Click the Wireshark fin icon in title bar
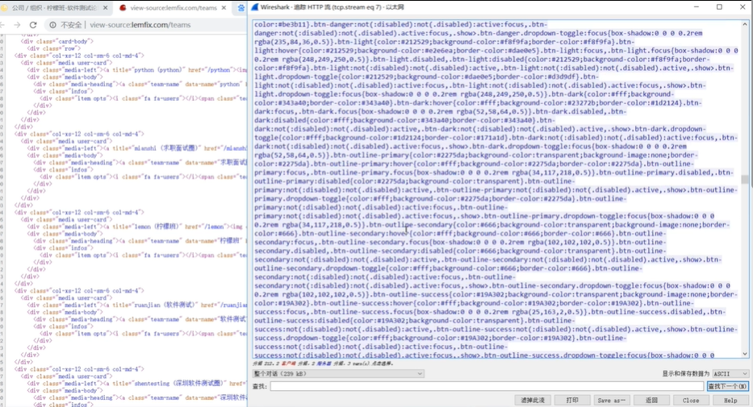Image resolution: width=753 pixels, height=407 pixels. tap(255, 7)
